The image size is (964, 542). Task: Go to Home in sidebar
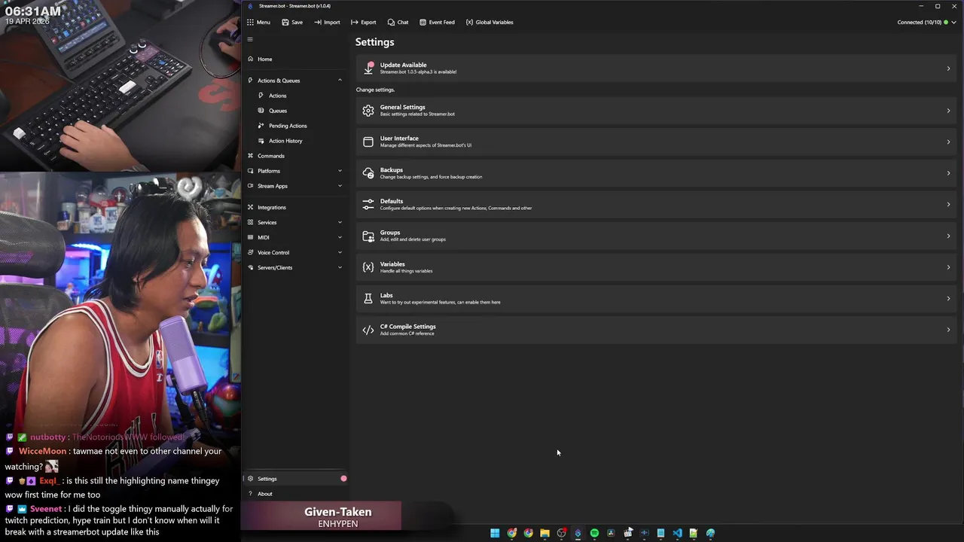(x=295, y=59)
